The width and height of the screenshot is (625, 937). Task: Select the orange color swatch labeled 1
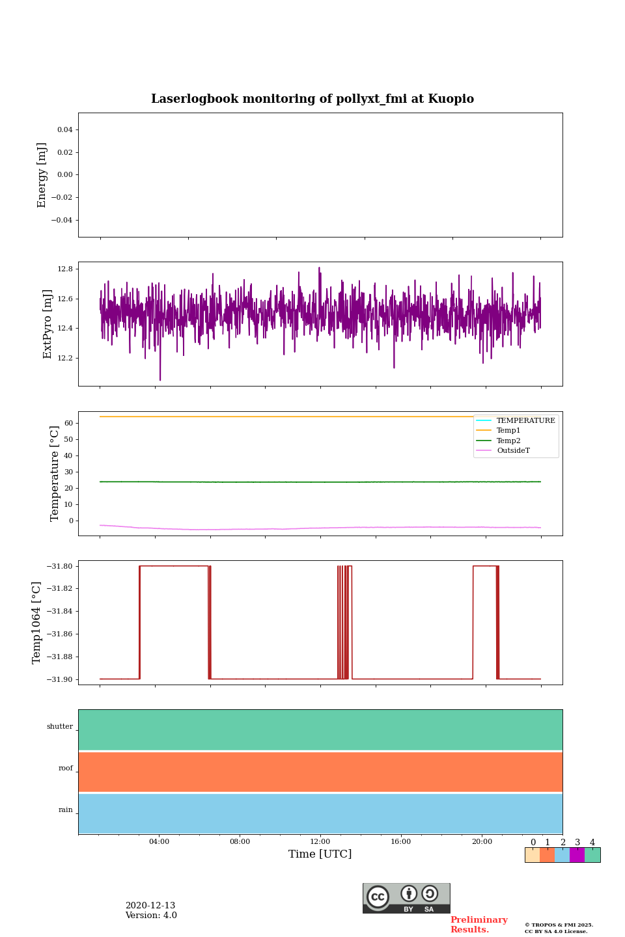(547, 855)
